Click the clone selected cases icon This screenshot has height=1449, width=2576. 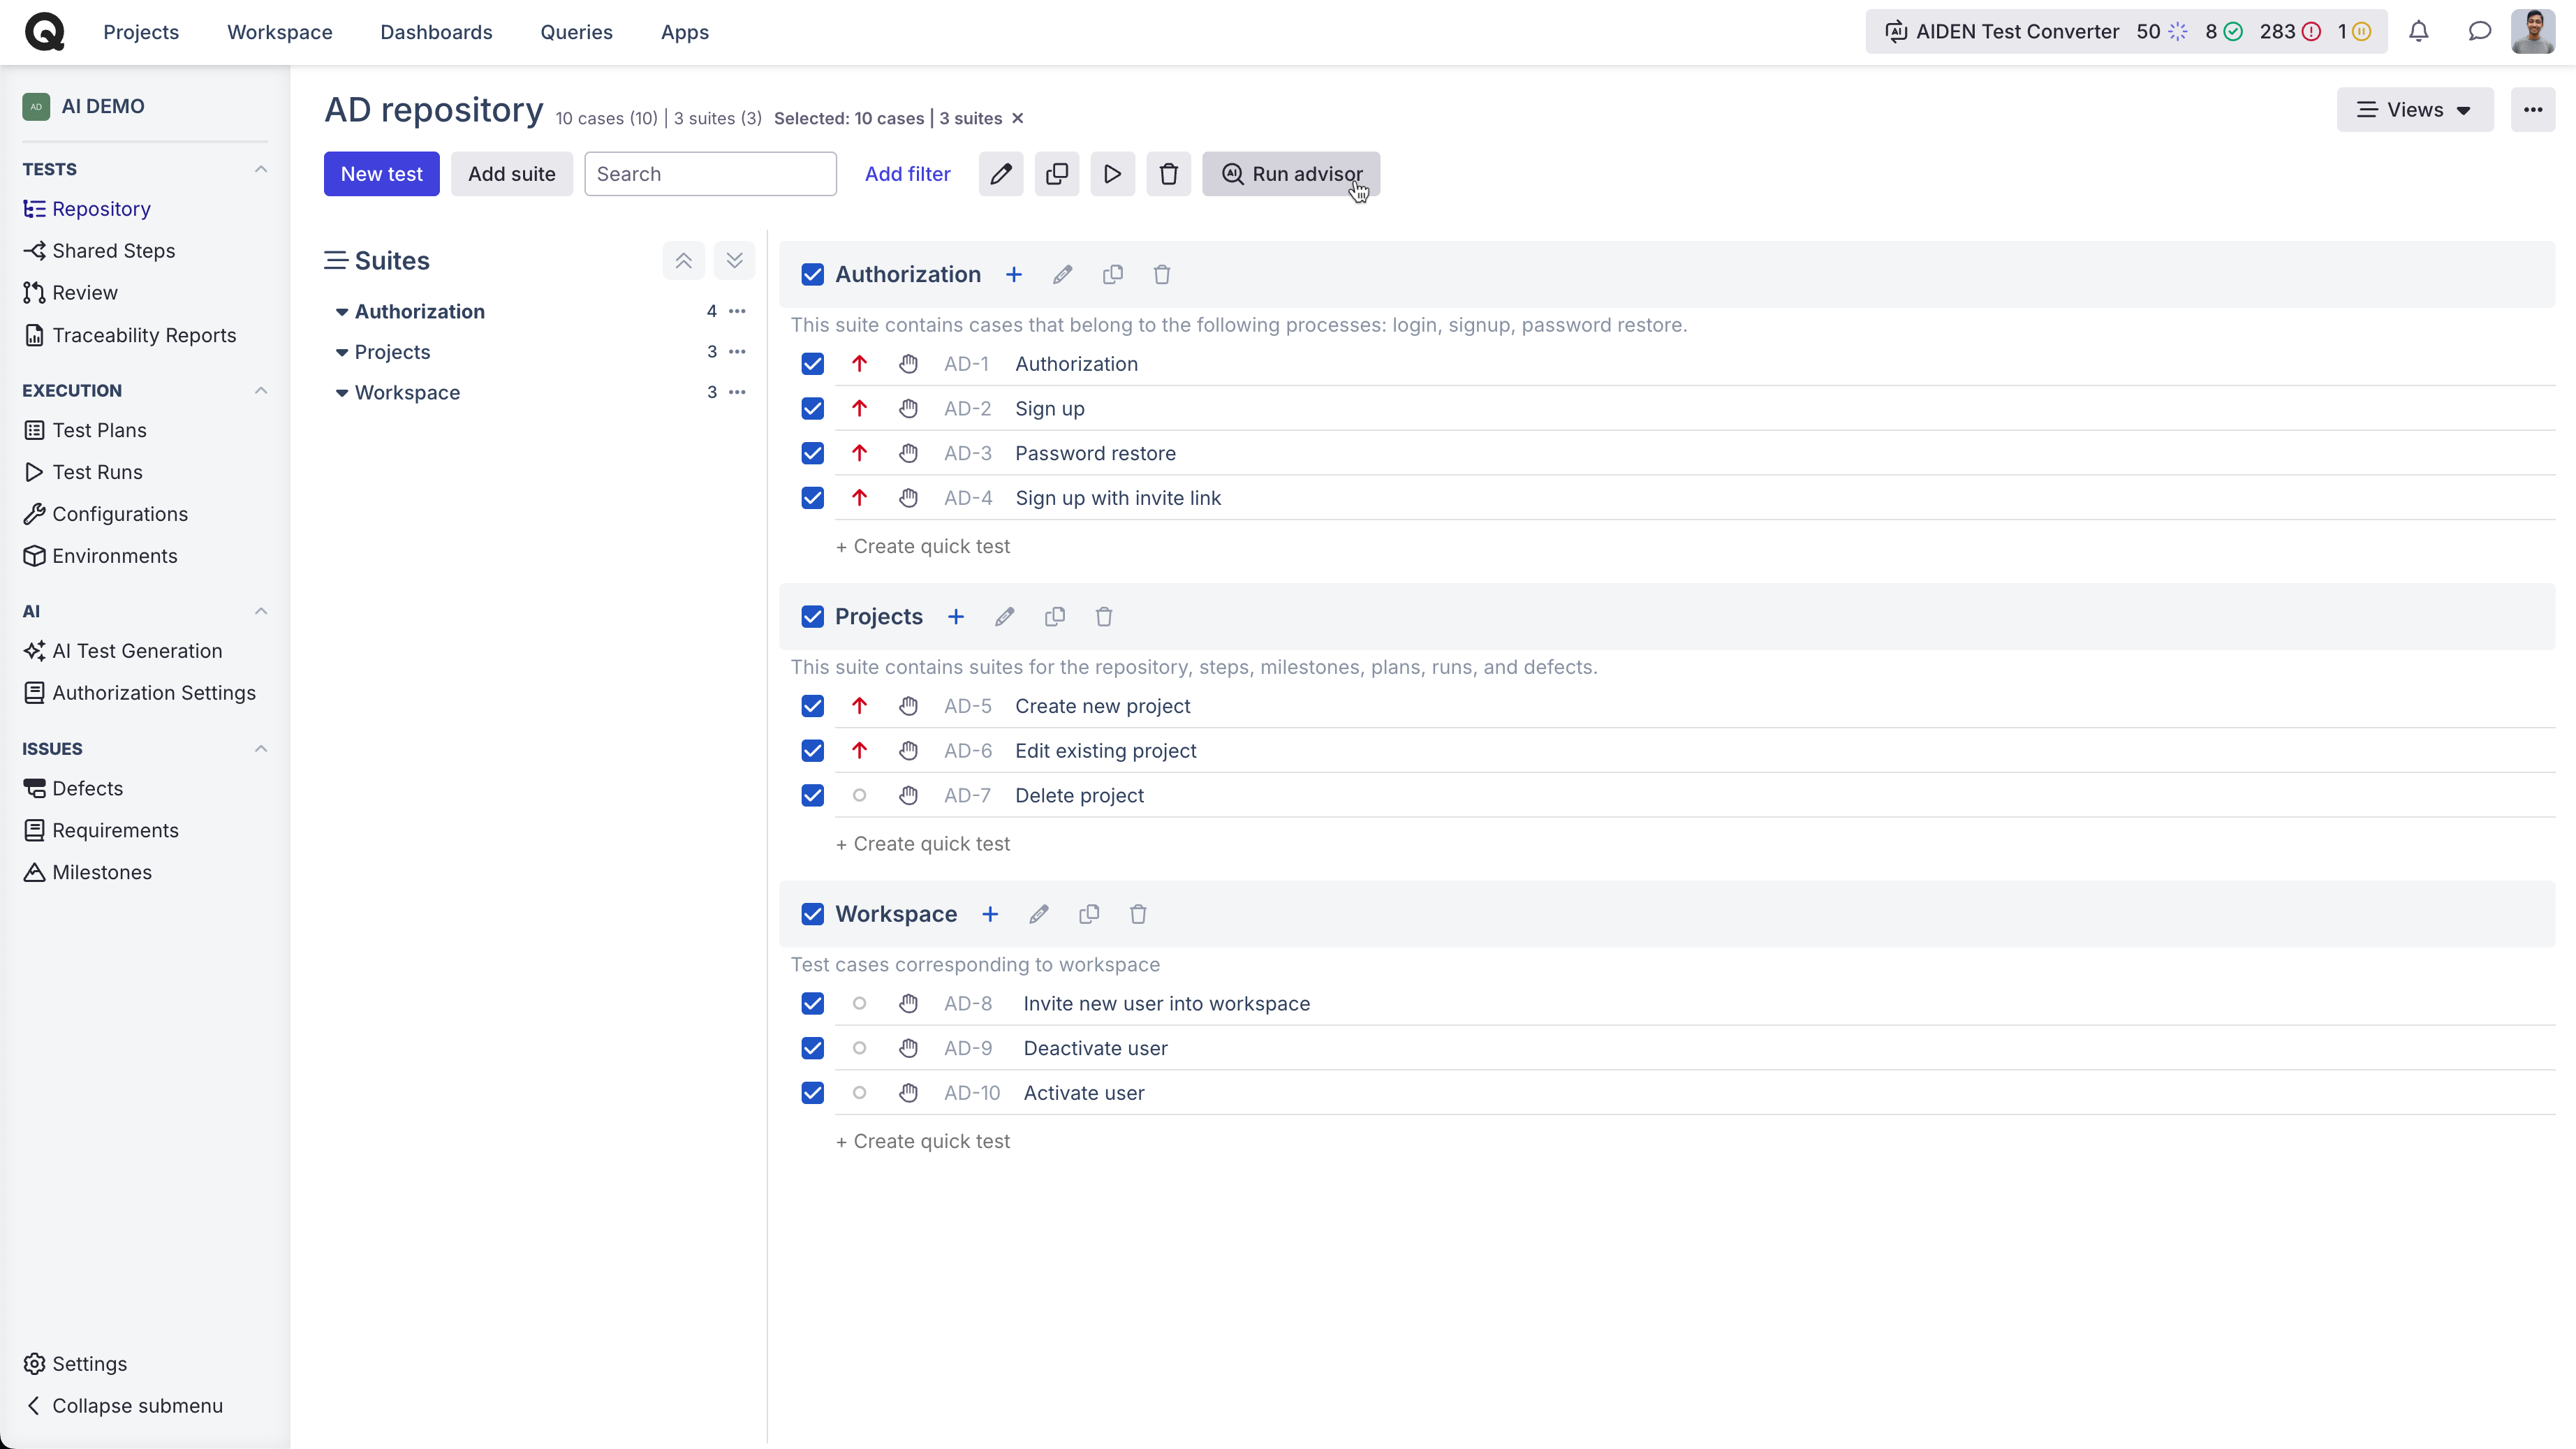tap(1056, 174)
